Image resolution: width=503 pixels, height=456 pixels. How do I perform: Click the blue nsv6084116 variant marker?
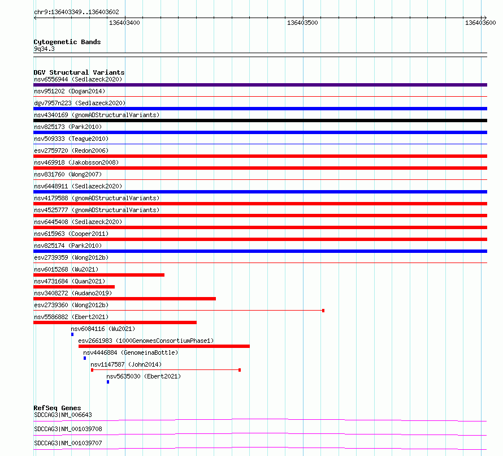pyautogui.click(x=72, y=334)
